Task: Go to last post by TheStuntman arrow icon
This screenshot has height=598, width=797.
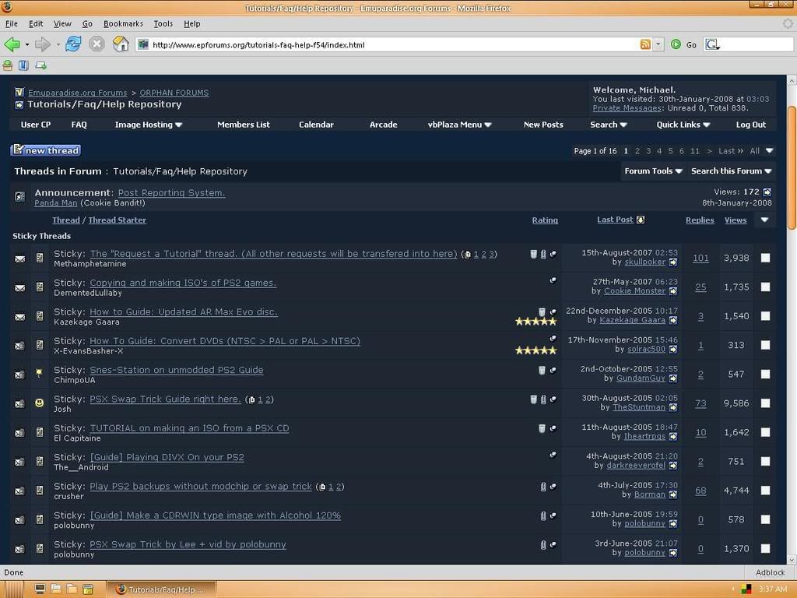Action: pyautogui.click(x=673, y=408)
